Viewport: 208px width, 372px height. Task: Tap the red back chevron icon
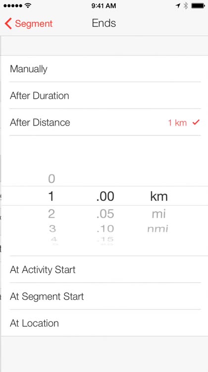pos(8,24)
